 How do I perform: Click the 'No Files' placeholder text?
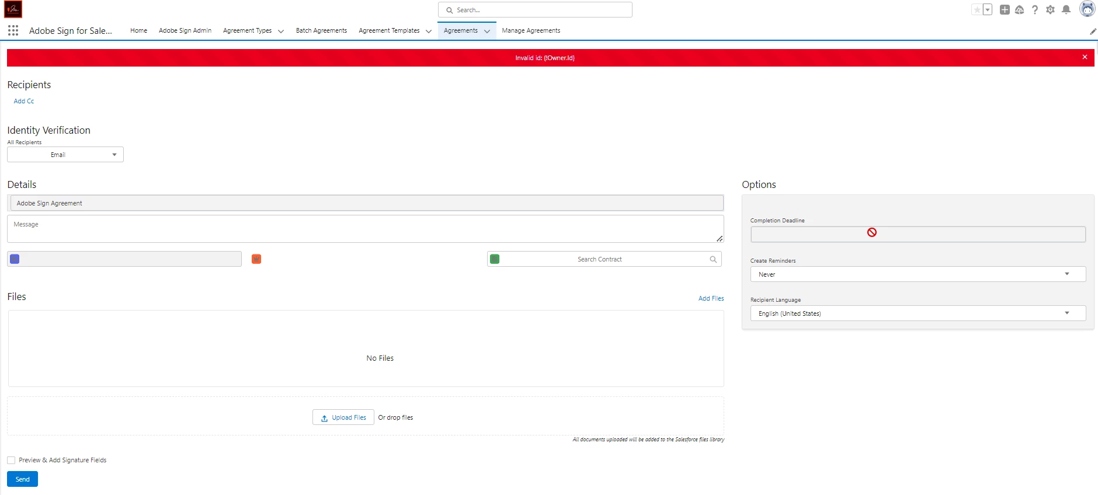(x=380, y=358)
